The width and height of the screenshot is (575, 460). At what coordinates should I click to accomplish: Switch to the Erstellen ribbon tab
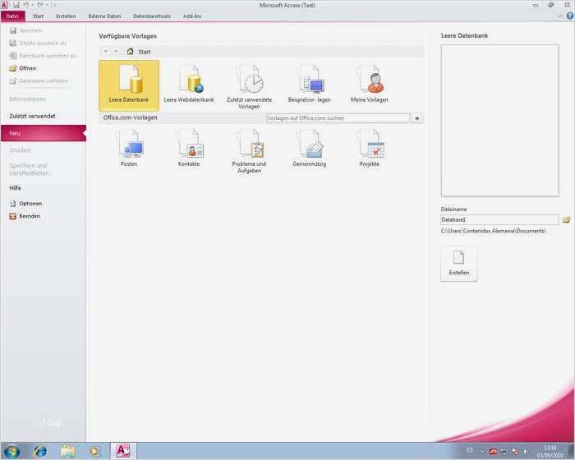[x=66, y=16]
